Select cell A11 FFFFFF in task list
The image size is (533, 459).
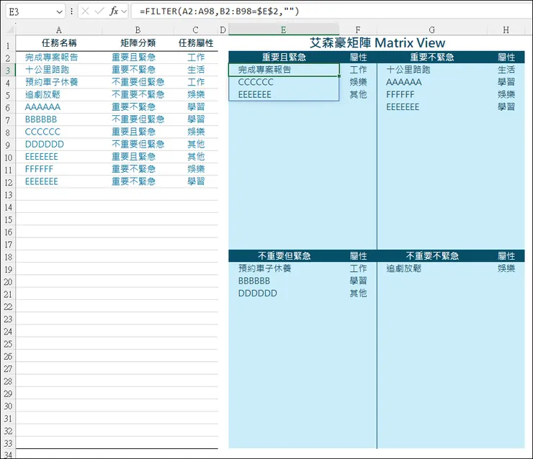tap(59, 169)
